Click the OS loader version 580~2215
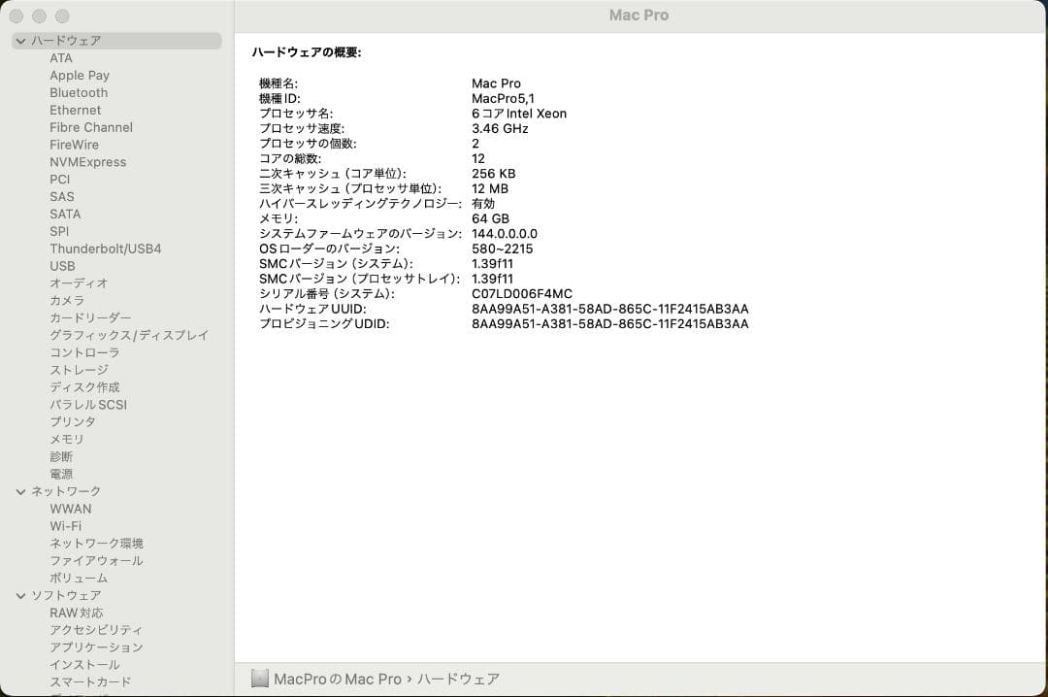1048x697 pixels. tap(503, 249)
